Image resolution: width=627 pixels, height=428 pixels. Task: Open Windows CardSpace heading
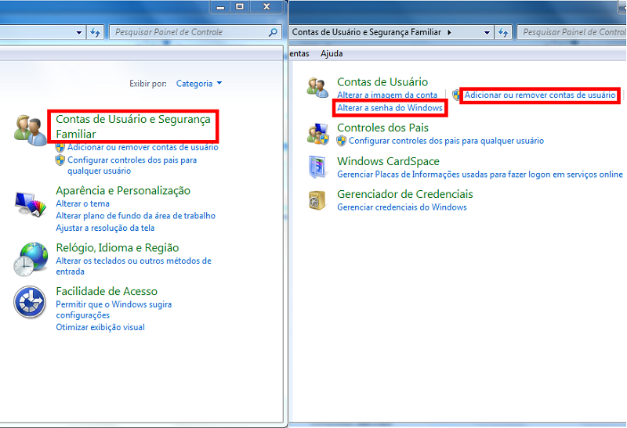coord(388,161)
